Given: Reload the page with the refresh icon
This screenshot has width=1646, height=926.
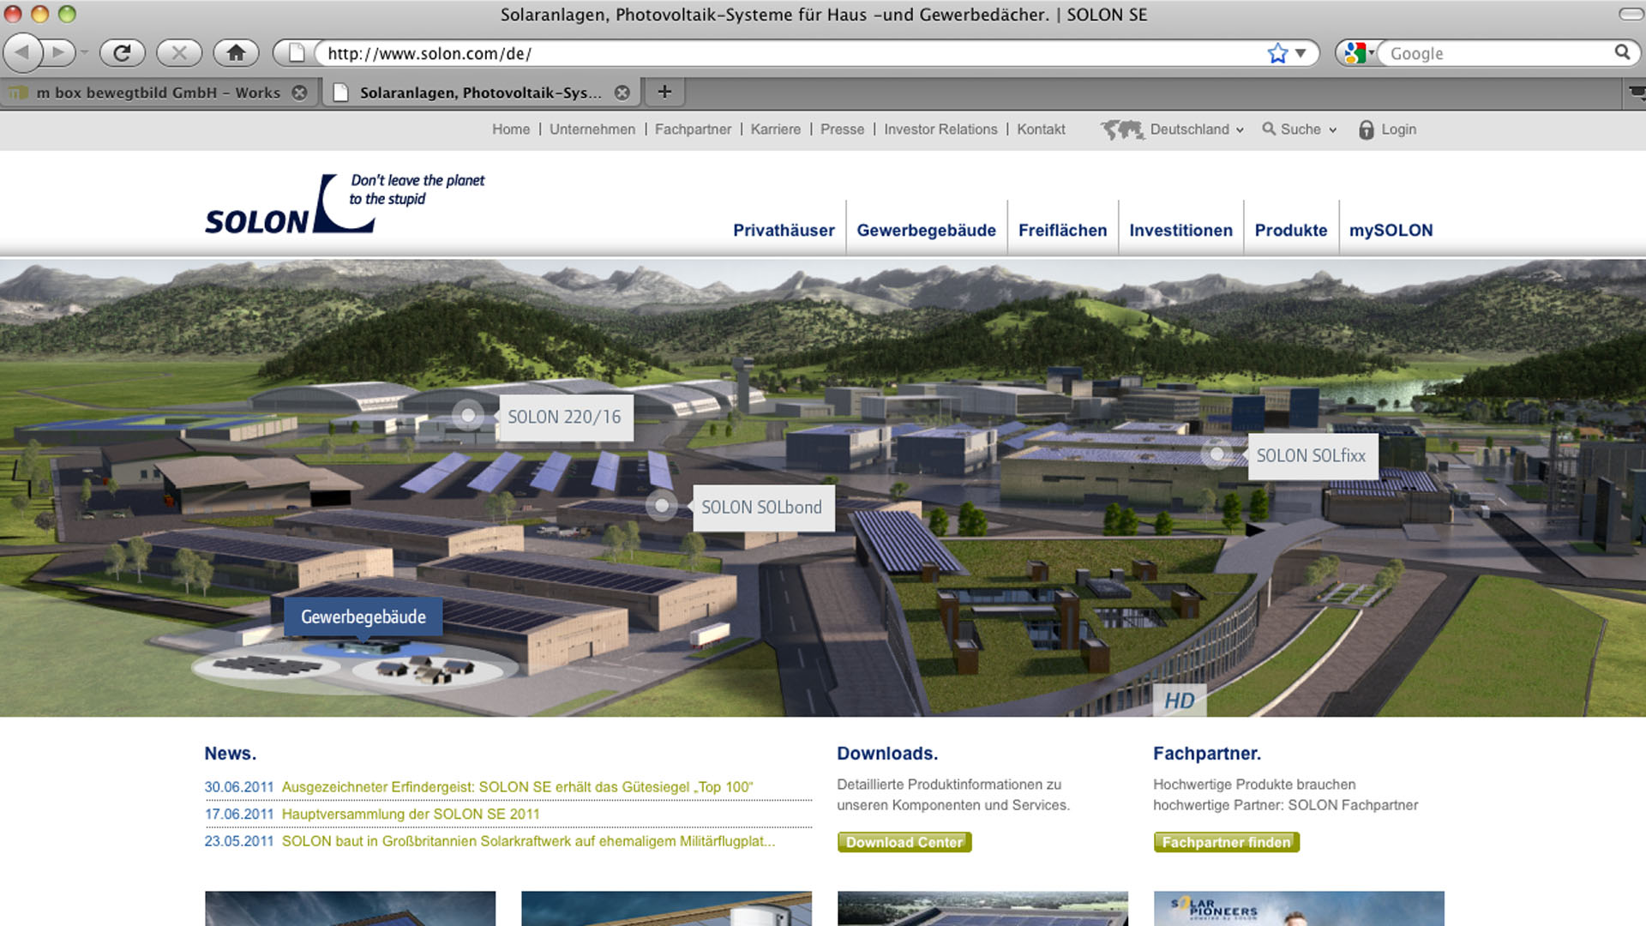Looking at the screenshot, I should [x=122, y=53].
